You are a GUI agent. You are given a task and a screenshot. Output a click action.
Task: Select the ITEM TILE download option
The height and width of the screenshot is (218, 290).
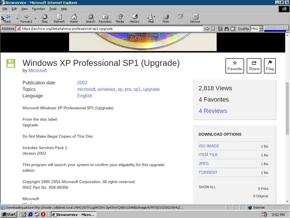(208, 155)
